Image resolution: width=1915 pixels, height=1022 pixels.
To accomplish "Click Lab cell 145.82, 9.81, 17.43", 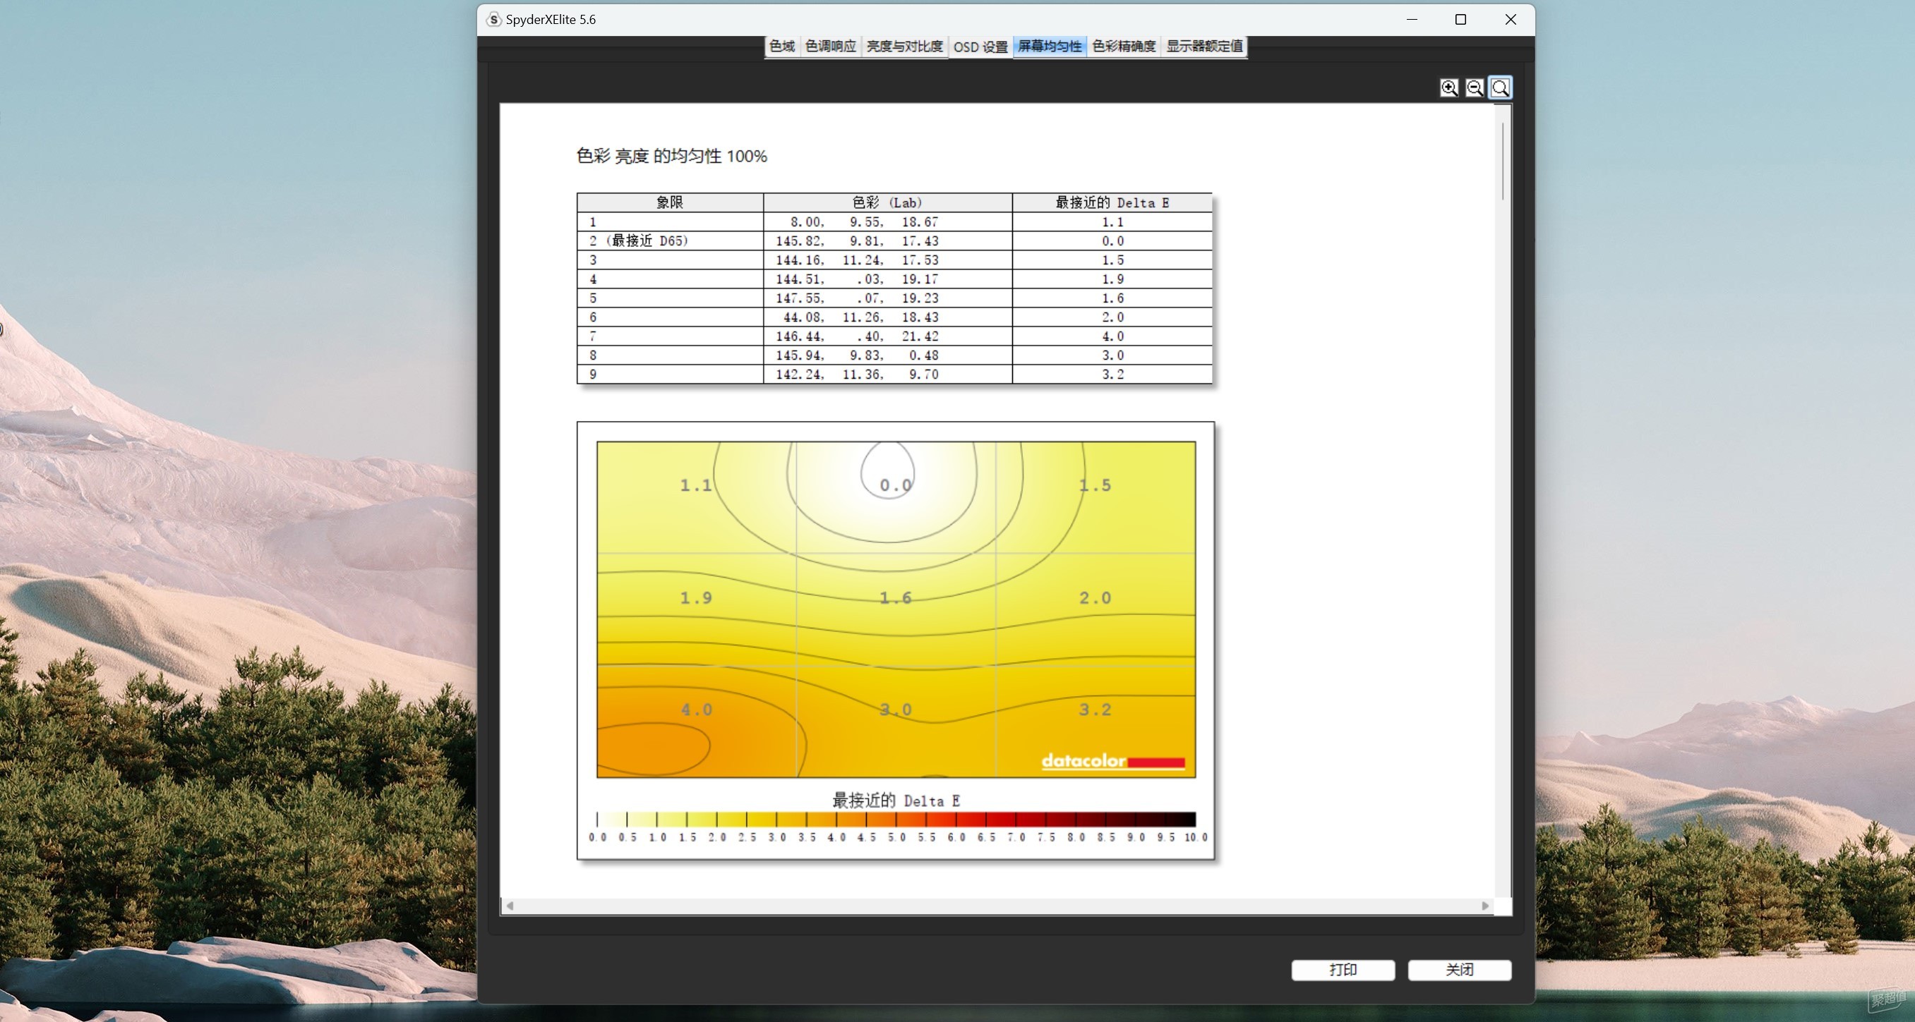I will coord(887,241).
